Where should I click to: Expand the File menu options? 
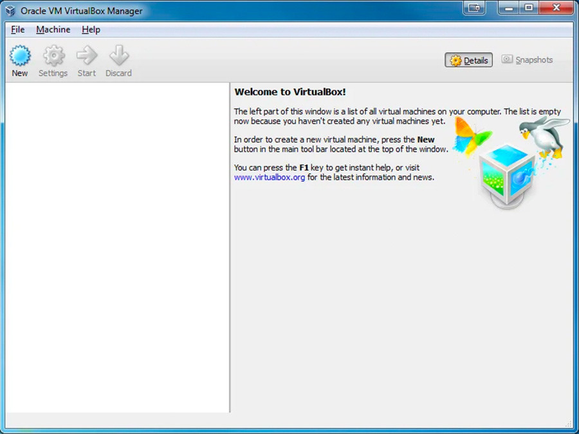[x=17, y=30]
